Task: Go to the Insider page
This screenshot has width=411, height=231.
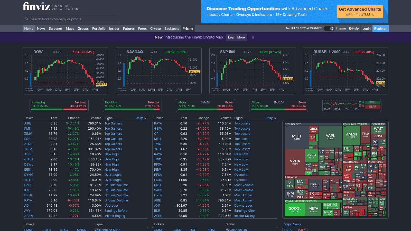Action: [114, 28]
